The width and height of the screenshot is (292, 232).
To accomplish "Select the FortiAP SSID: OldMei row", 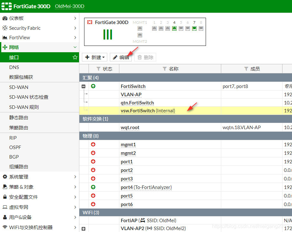I will click(x=185, y=220).
